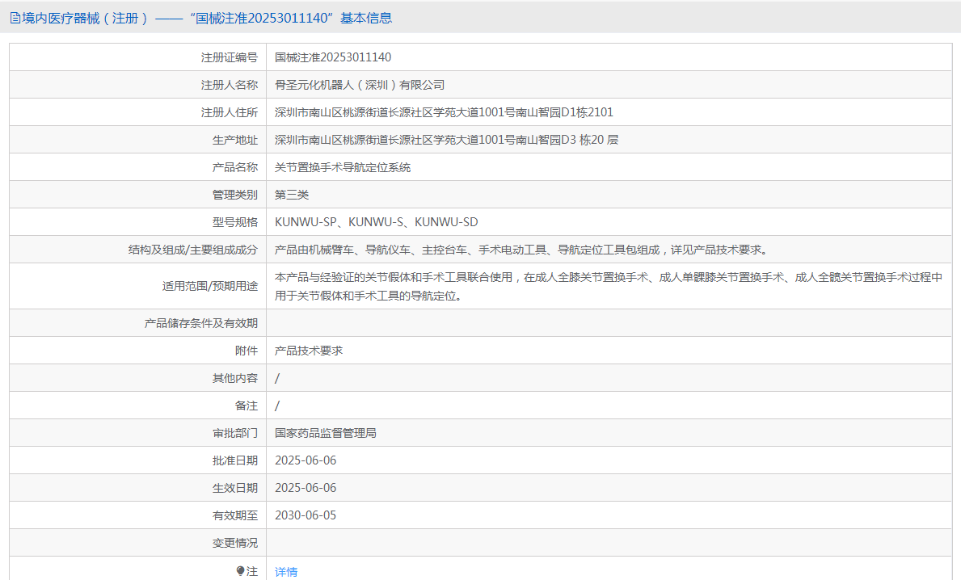Click the 生产地址 label cell
The image size is (961, 580).
click(x=138, y=140)
